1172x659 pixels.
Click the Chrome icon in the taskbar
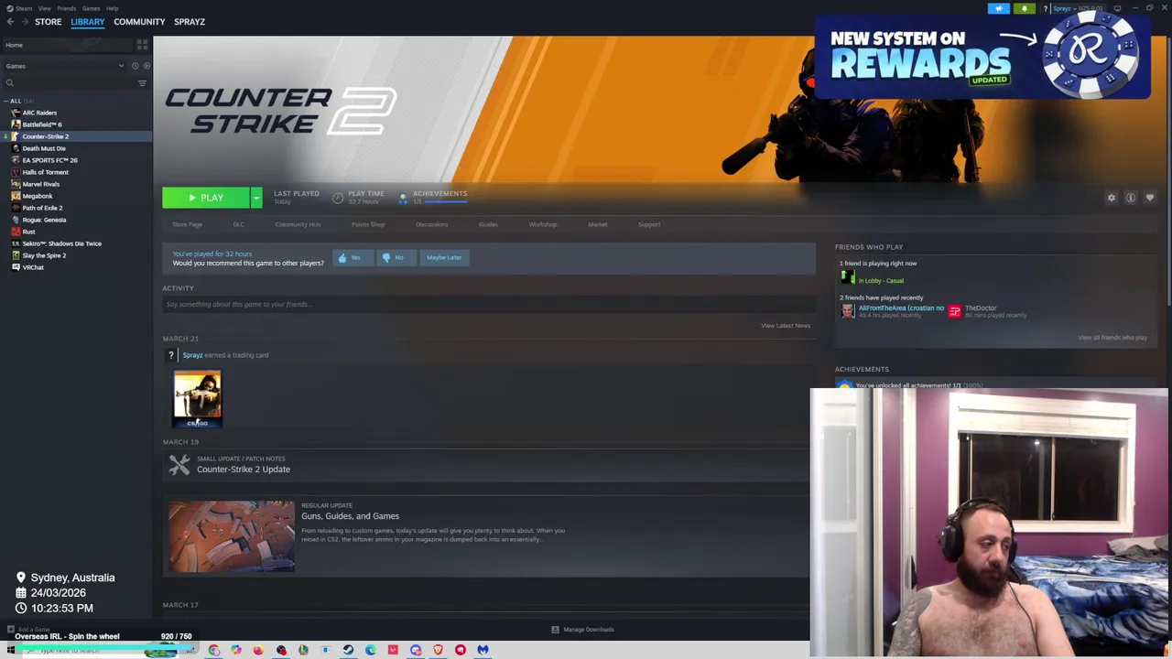(x=213, y=650)
